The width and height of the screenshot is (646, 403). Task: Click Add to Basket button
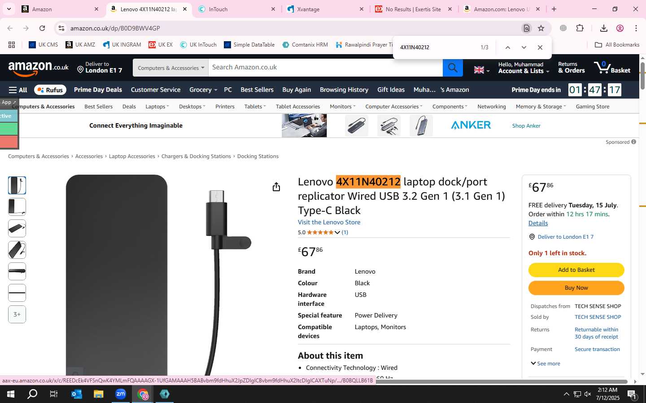[576, 270]
